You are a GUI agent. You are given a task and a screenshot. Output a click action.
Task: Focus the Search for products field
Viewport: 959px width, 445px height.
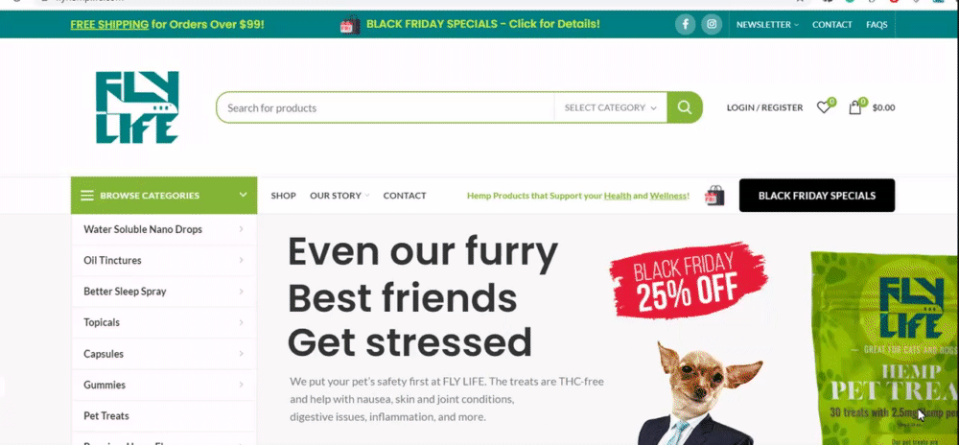pos(386,107)
